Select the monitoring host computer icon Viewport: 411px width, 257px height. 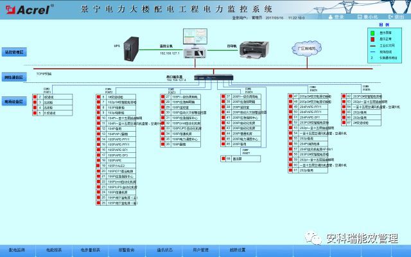click(193, 42)
